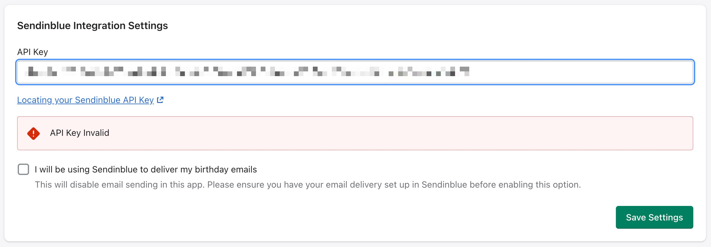Viewport: 711px width, 247px height.
Task: Click the 'This will disable email sending' help text
Action: pyautogui.click(x=307, y=185)
